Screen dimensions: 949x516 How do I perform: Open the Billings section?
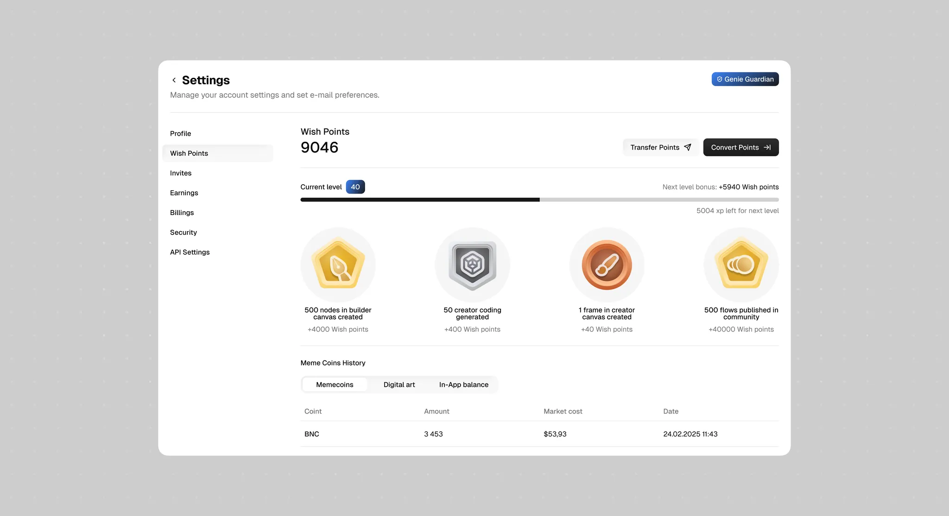(182, 213)
